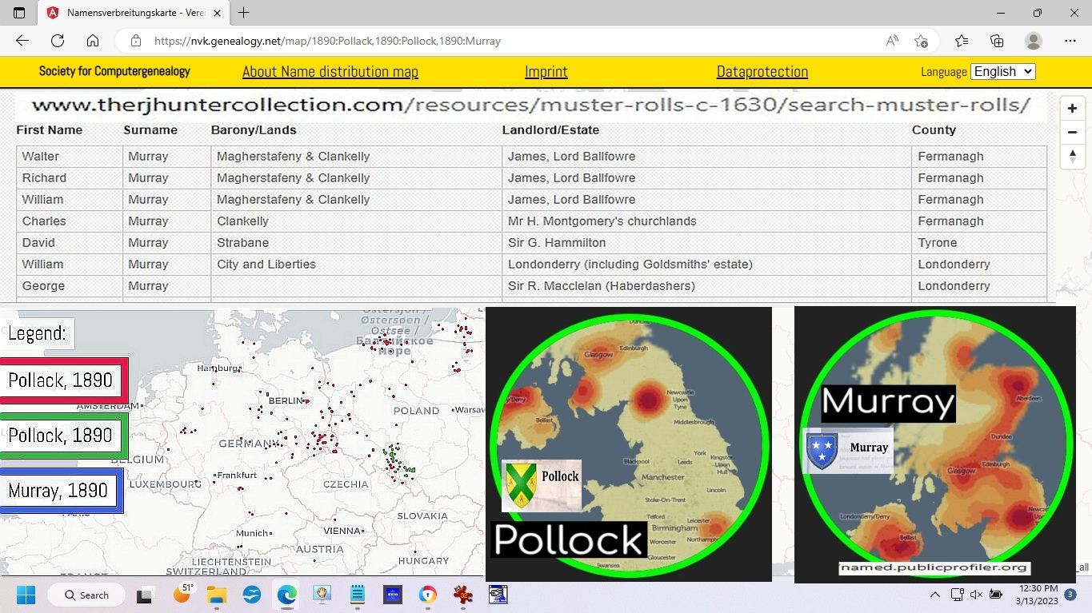Open the Collections icon
Screen dimensions: 1092x613
point(997,41)
